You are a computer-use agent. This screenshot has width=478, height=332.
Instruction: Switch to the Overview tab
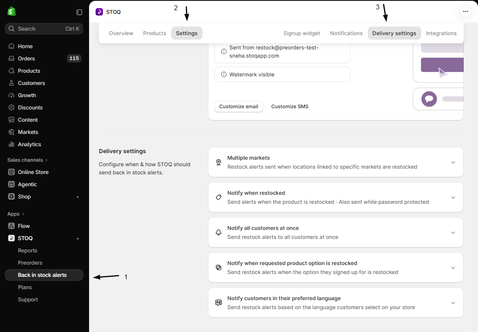[x=121, y=33]
